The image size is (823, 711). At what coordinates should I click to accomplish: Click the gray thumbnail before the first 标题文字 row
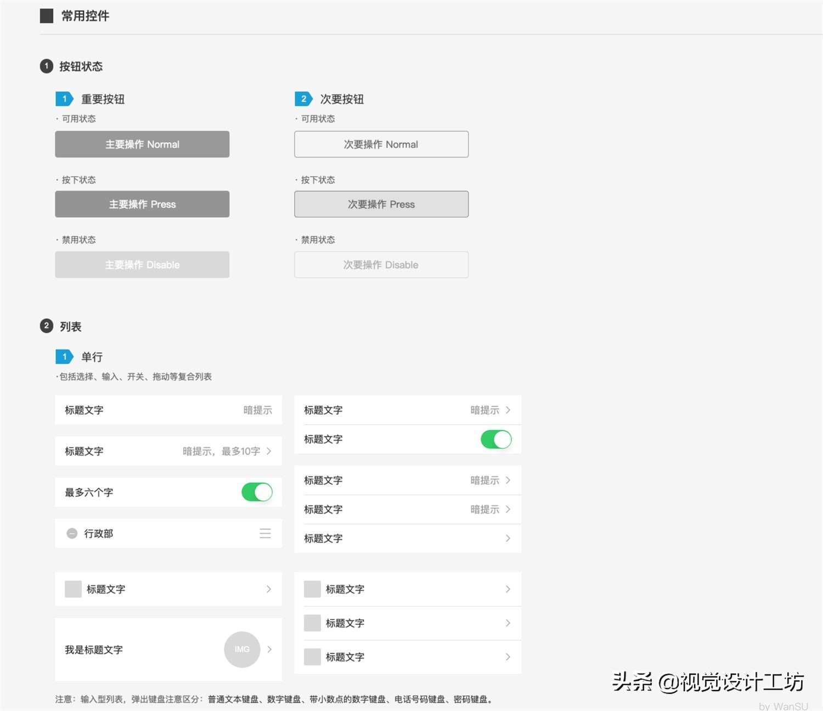point(73,589)
